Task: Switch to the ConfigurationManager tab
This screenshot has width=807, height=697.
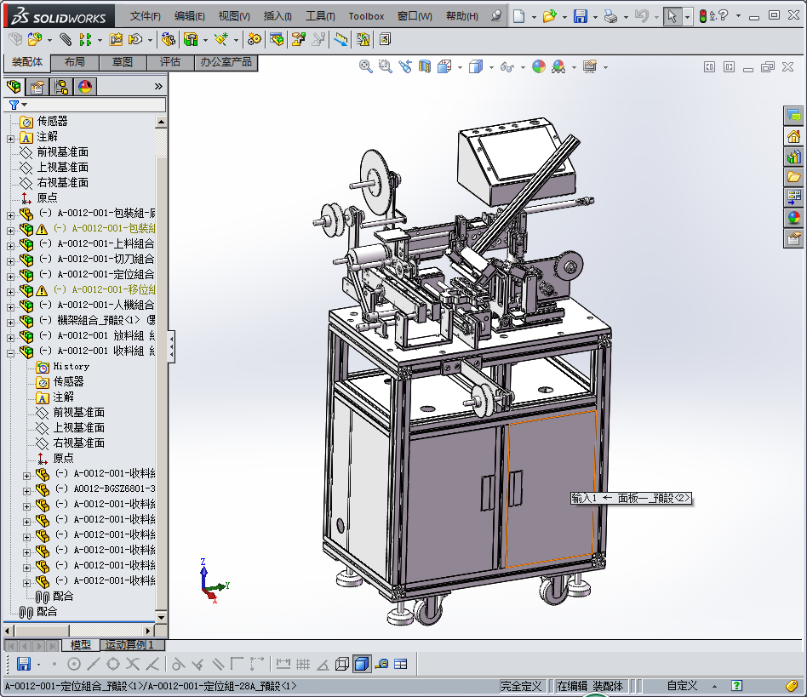Action: (x=61, y=86)
